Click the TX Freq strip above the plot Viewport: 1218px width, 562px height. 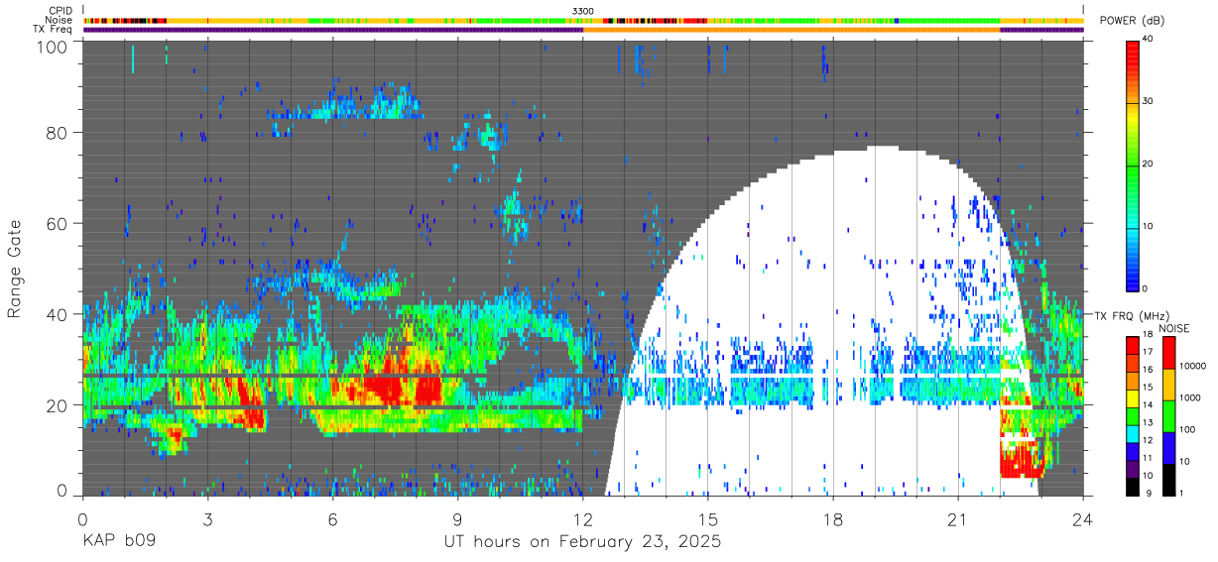coord(583,30)
